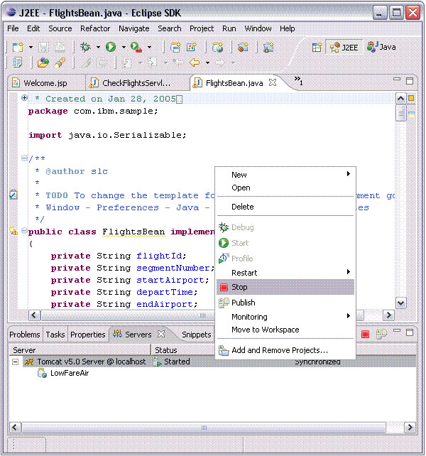Open the Snippets view tab
The width and height of the screenshot is (426, 456).
point(196,335)
